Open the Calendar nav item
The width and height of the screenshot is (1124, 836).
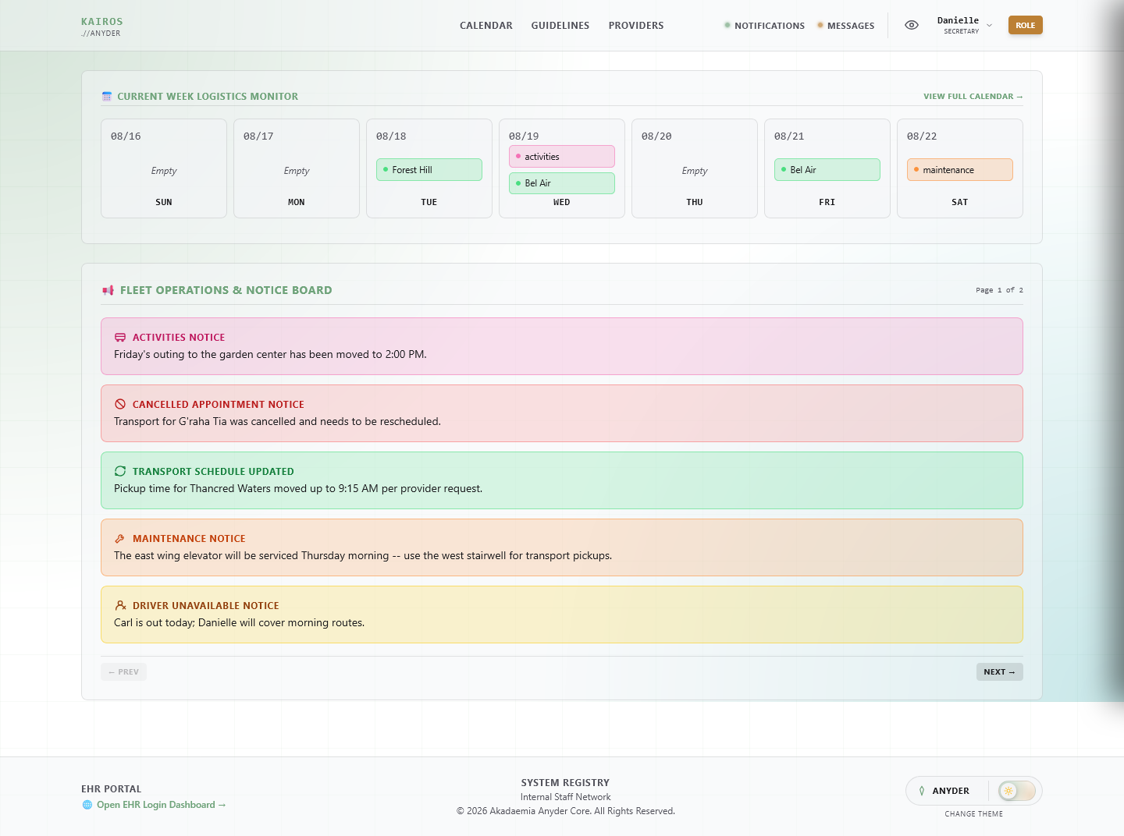(x=486, y=26)
